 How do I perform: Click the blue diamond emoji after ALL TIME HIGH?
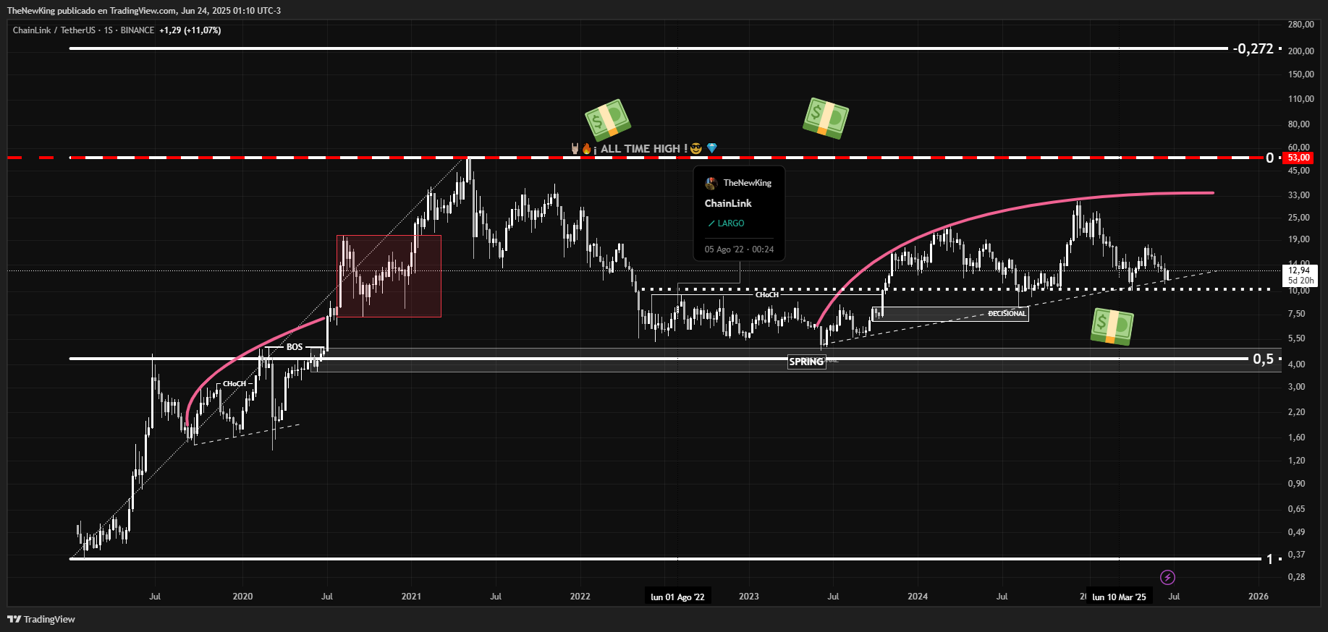point(711,148)
